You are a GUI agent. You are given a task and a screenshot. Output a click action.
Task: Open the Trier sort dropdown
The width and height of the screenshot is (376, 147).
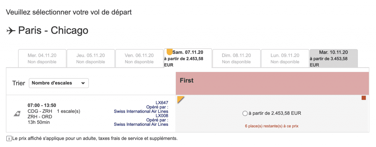click(59, 83)
